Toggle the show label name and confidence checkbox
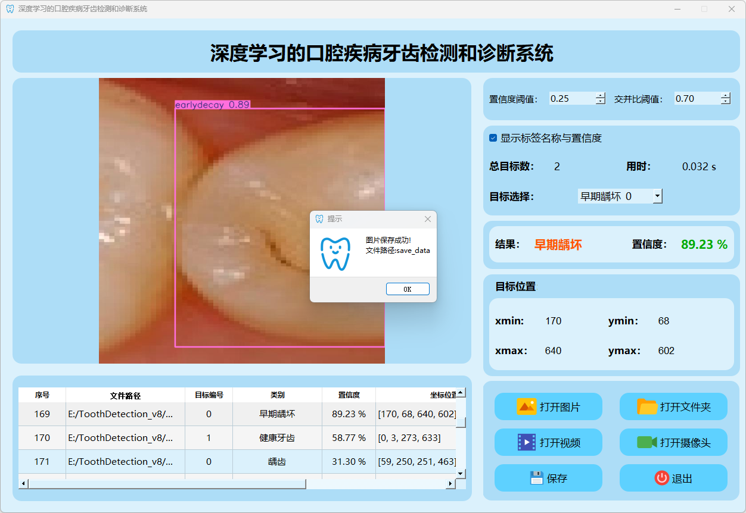The height and width of the screenshot is (513, 746). click(x=493, y=138)
